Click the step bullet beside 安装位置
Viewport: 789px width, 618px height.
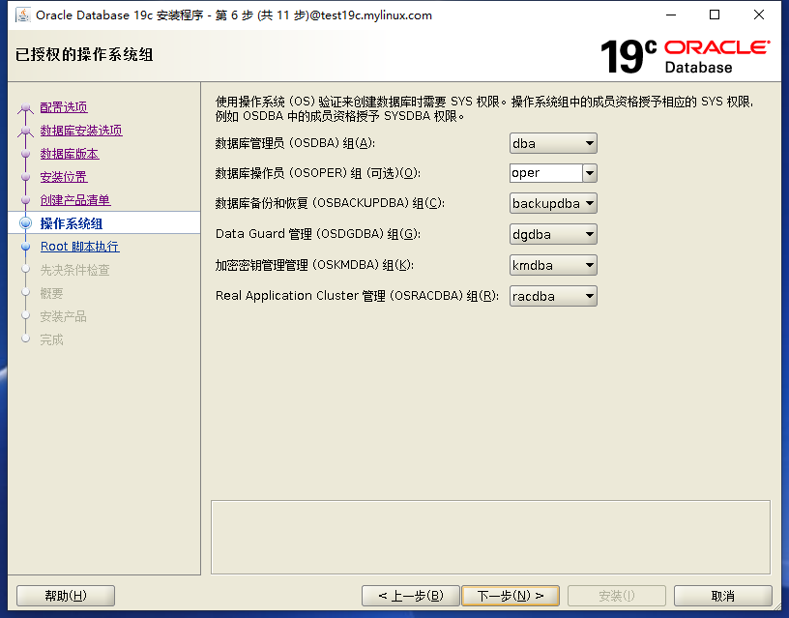26,177
